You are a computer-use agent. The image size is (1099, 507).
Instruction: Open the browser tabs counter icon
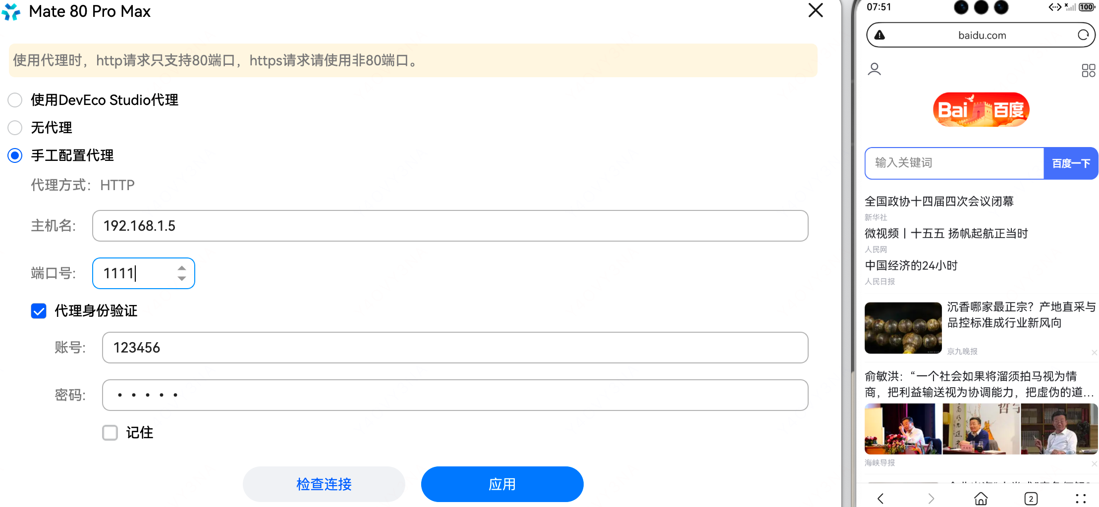click(1031, 498)
